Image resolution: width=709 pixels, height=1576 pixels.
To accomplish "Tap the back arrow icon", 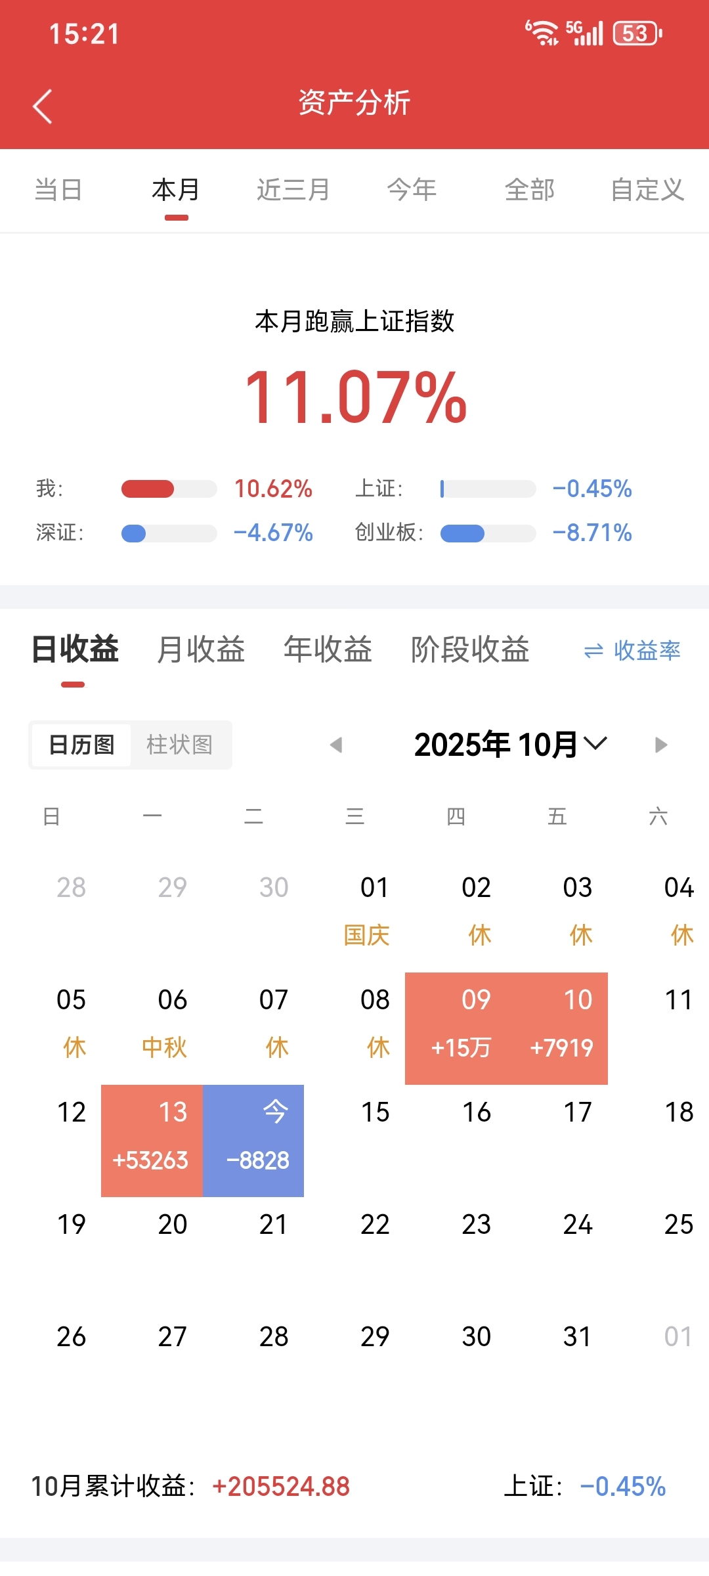I will tap(43, 106).
